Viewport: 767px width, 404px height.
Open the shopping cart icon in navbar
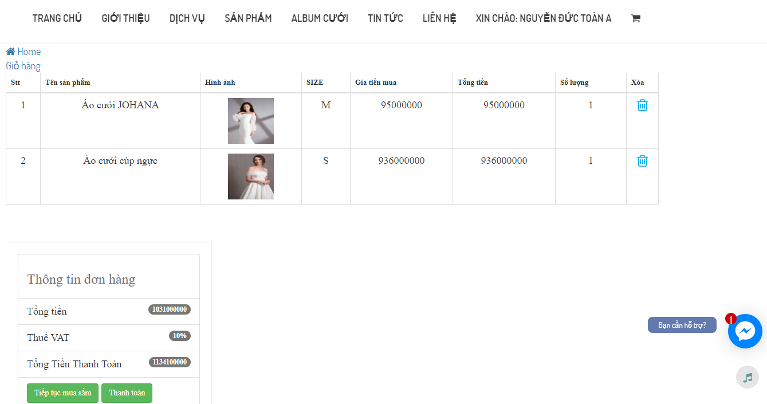click(x=635, y=18)
